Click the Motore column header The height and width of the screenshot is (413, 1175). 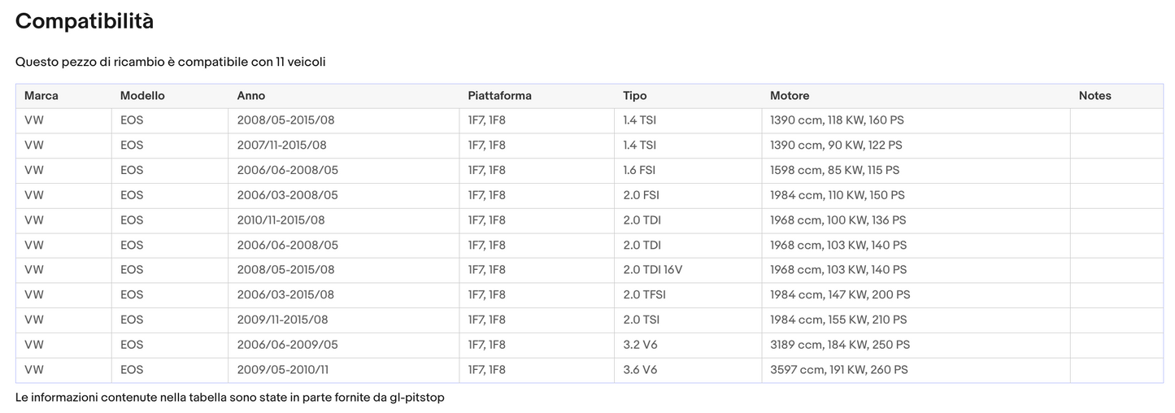point(790,96)
